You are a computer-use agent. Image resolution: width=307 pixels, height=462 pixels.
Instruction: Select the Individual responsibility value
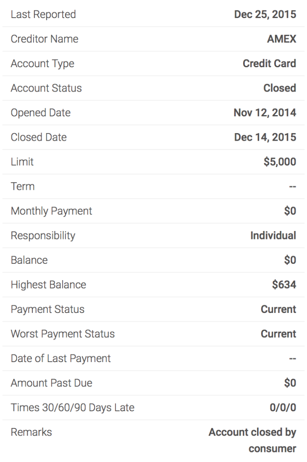click(x=273, y=236)
